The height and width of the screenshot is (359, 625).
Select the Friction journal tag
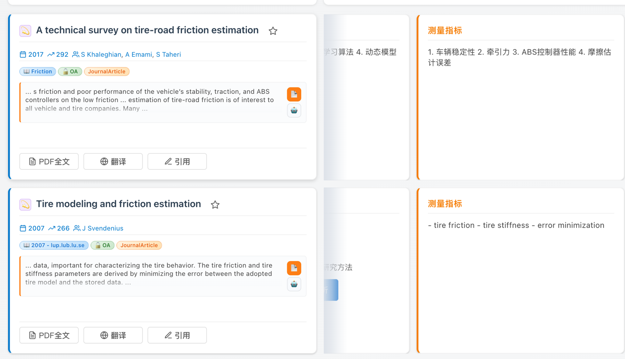pos(38,72)
